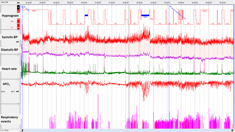The height and width of the screenshot is (132, 235).
Task: Select the short blue REM bar near 00:30
Action: (86, 15)
